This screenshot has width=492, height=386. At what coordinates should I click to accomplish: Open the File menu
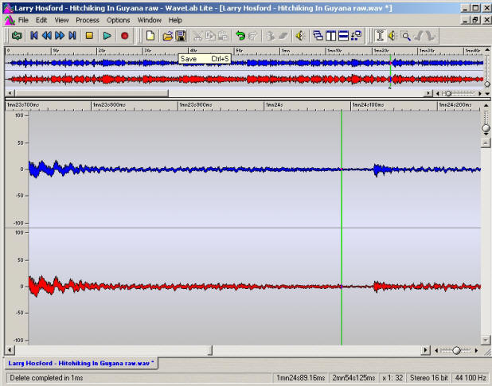pyautogui.click(x=23, y=20)
